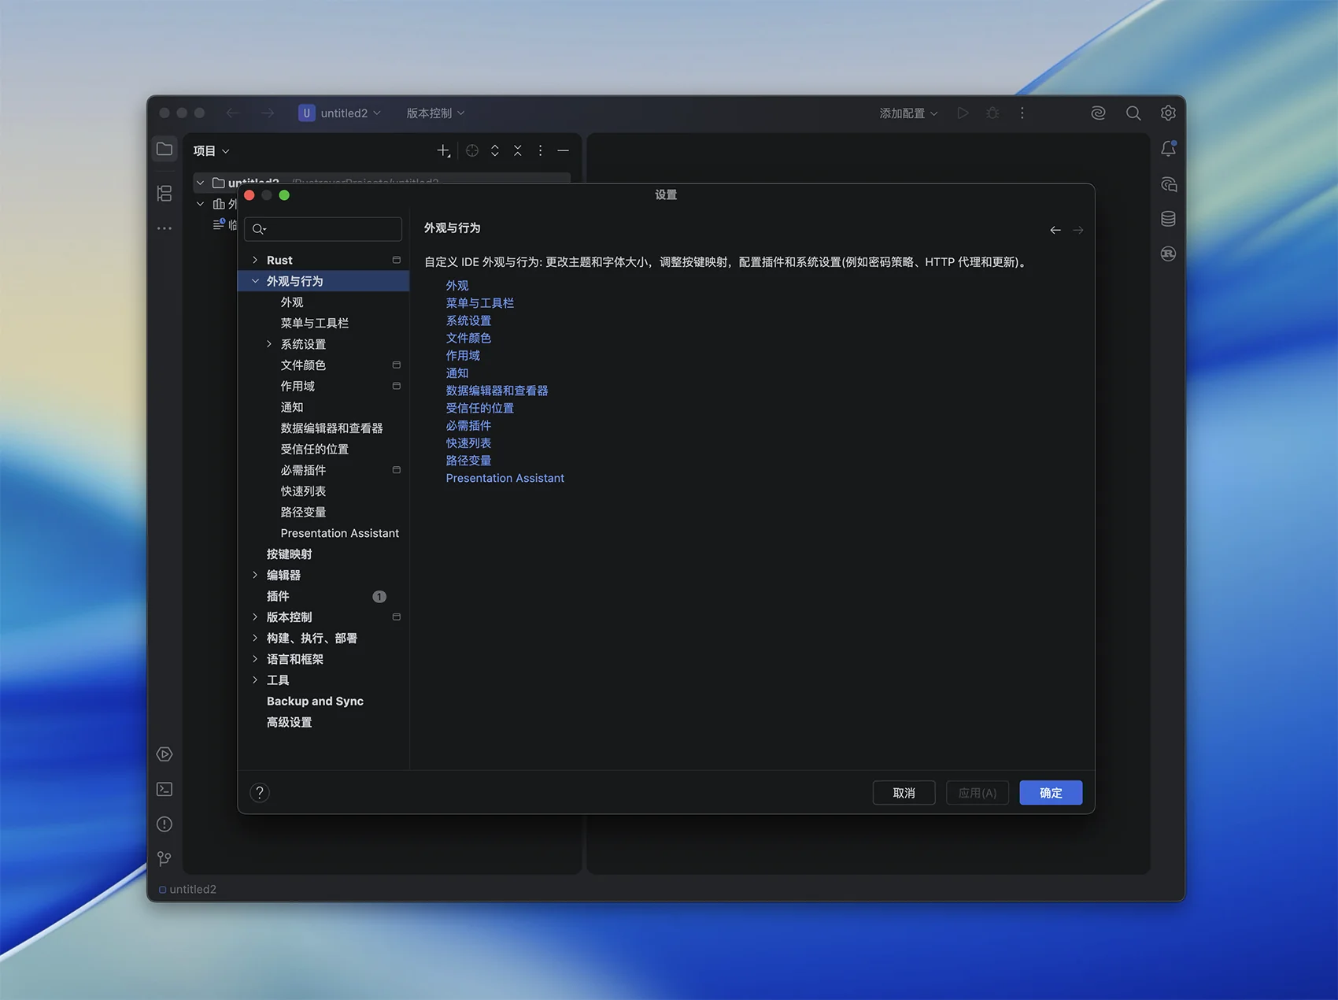Image resolution: width=1338 pixels, height=1000 pixels.
Task: Expand the 系统设置 subtree
Action: pyautogui.click(x=269, y=344)
